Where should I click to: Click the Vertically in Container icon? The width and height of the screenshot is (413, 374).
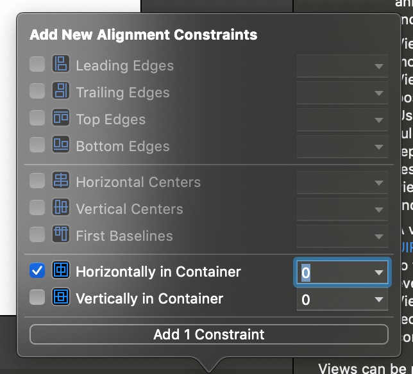[x=61, y=298]
